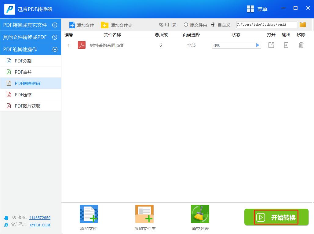Expand the PDF转换成其它文件 section
The width and height of the screenshot is (314, 234).
click(31, 25)
